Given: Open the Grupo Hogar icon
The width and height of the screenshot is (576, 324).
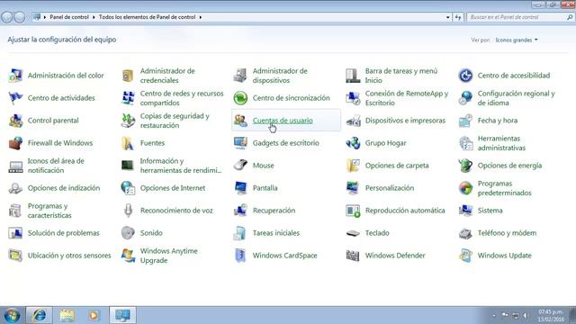Looking at the screenshot, I should (x=353, y=143).
